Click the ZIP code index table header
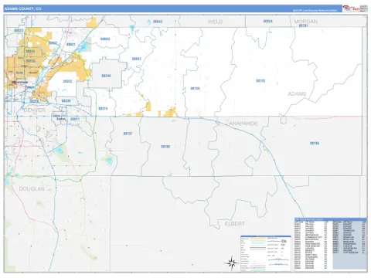Viewport: 371px width, 278px height. [331, 219]
